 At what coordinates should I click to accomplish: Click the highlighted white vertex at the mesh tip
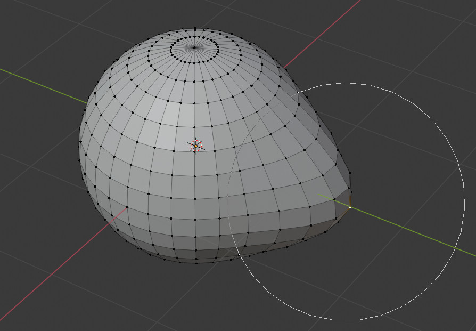click(350, 207)
